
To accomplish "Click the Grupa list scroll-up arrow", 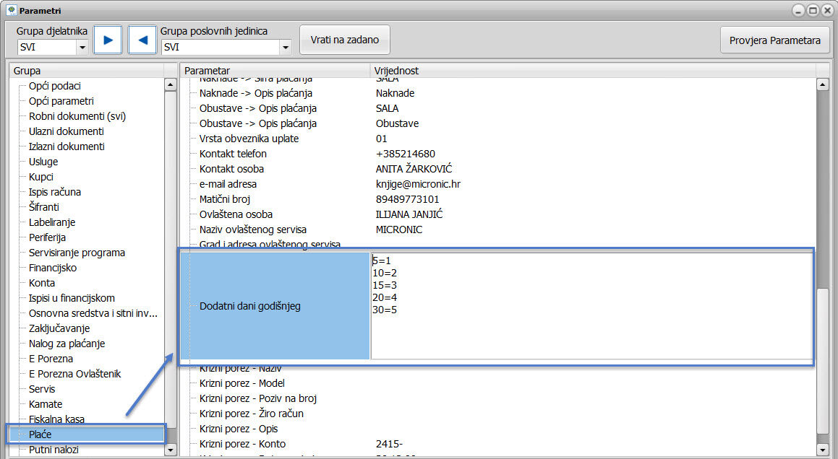I will 171,84.
